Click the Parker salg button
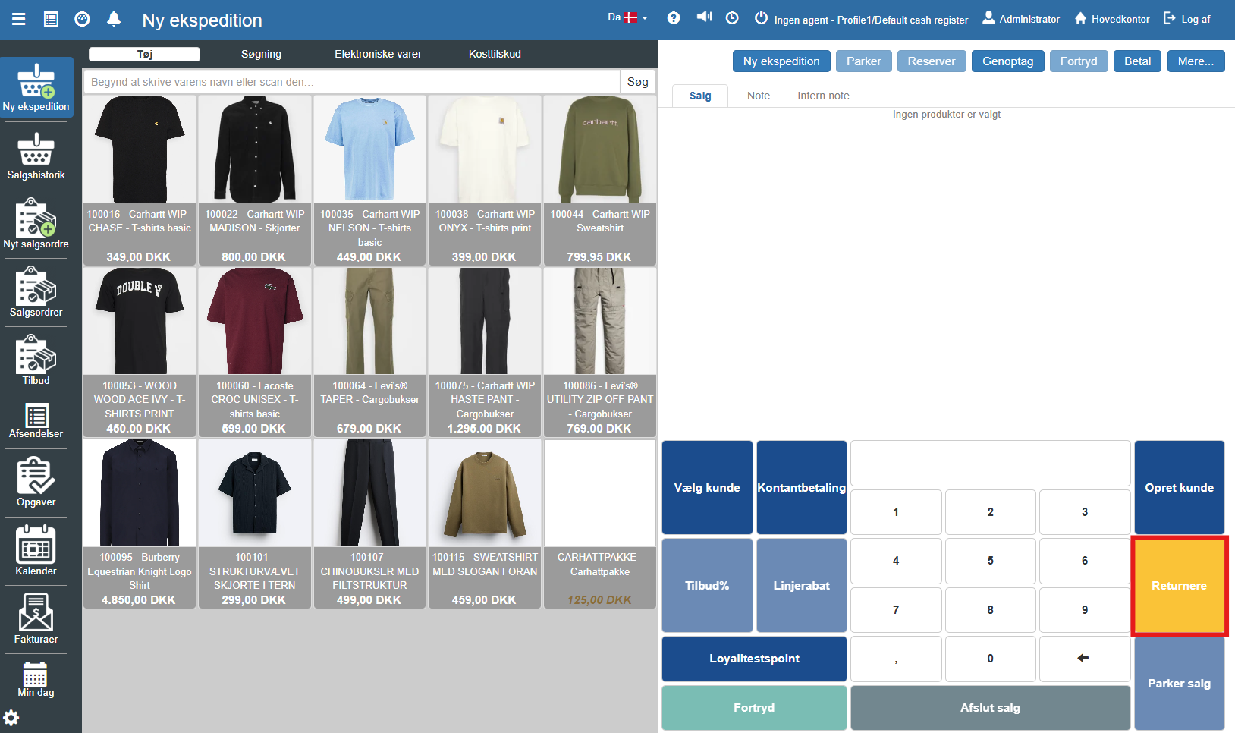The width and height of the screenshot is (1235, 733). point(1180,683)
